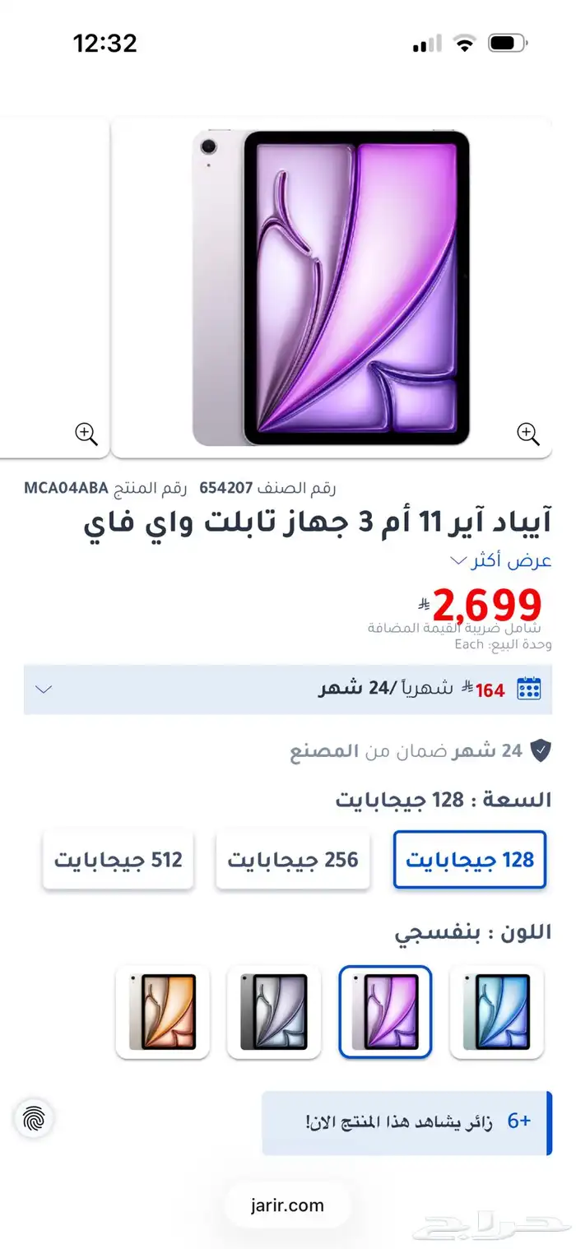Tap the calendar installment icon
The height and width of the screenshot is (1249, 576).
528,689
